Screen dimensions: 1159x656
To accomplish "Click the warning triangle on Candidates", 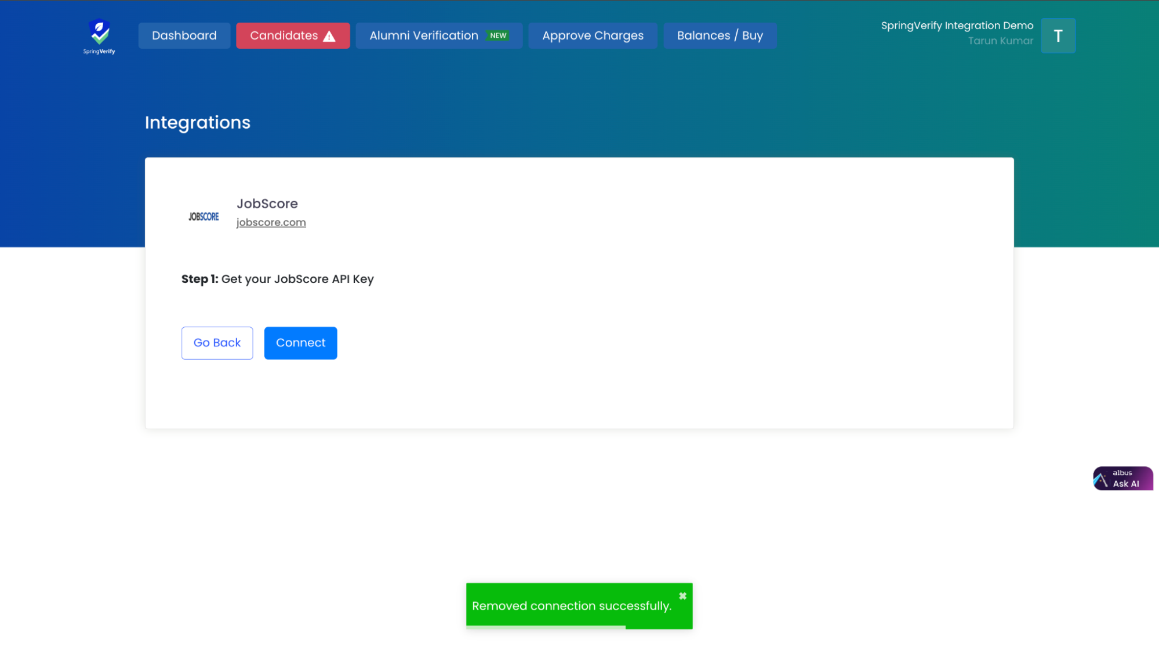I will coord(329,36).
